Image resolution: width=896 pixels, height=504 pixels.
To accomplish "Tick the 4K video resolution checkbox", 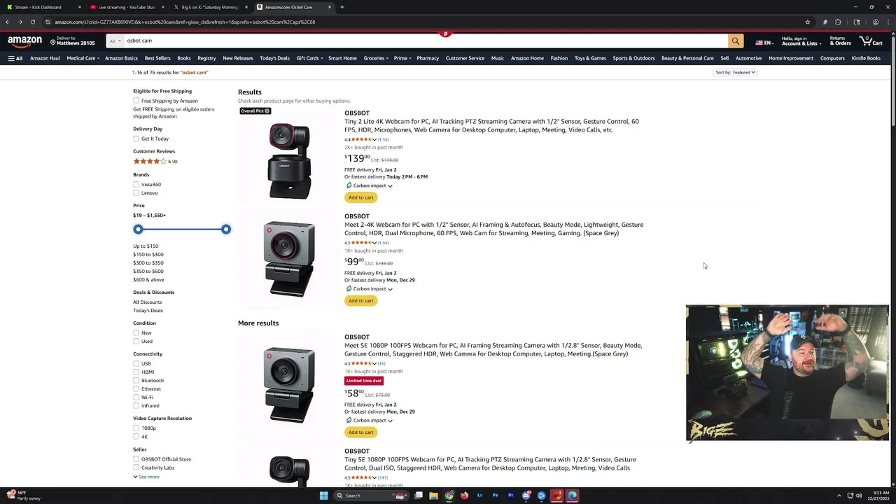I will (136, 437).
